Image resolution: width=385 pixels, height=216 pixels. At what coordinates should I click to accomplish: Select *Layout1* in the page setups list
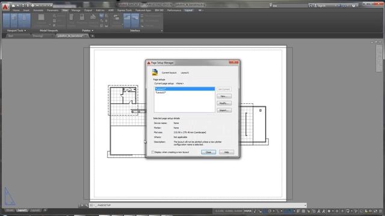tap(185, 89)
